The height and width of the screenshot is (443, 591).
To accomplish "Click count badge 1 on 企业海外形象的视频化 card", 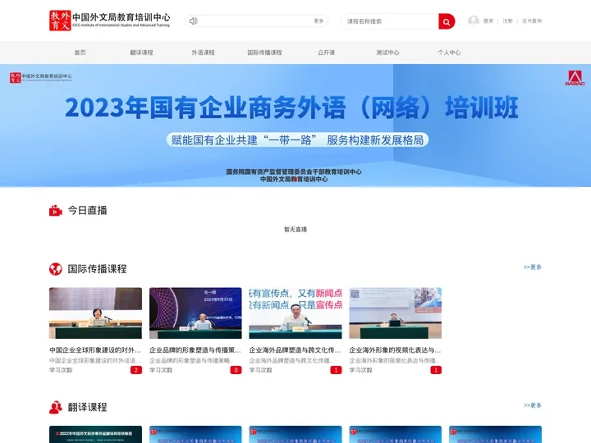I will point(436,370).
